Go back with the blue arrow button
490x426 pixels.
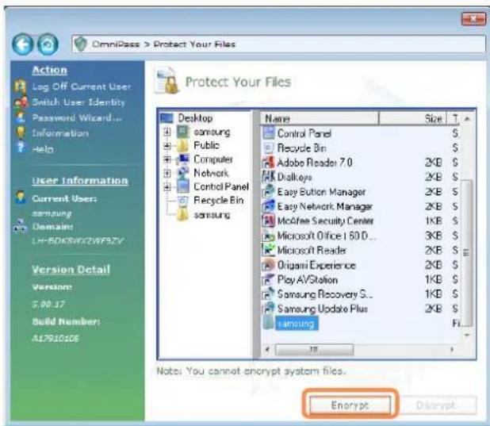[x=22, y=44]
